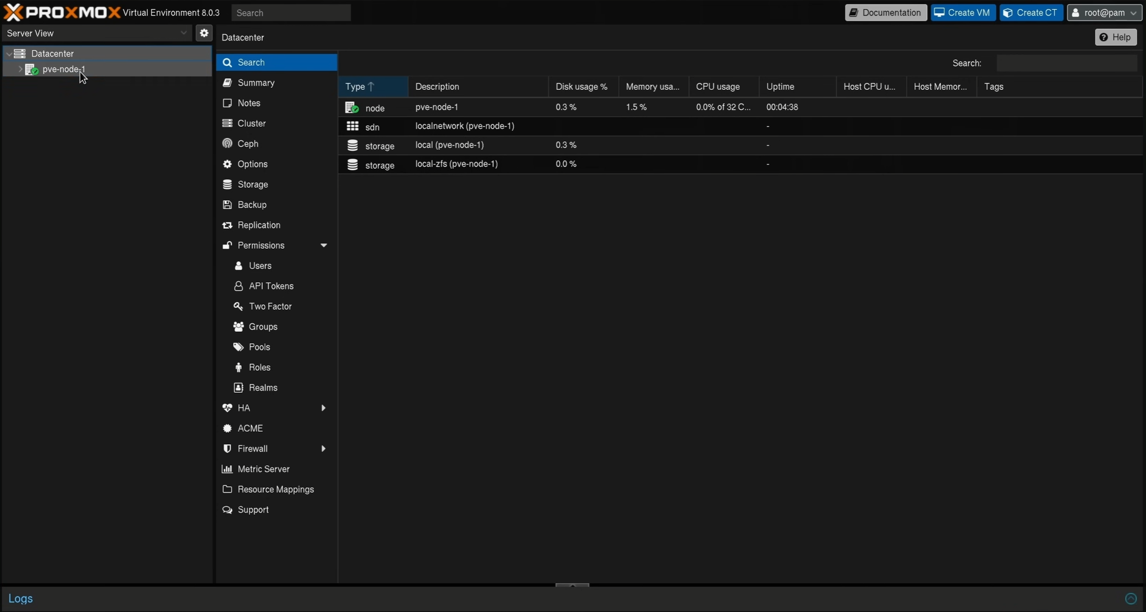Select the pve-node-1 node row icon

(x=352, y=108)
